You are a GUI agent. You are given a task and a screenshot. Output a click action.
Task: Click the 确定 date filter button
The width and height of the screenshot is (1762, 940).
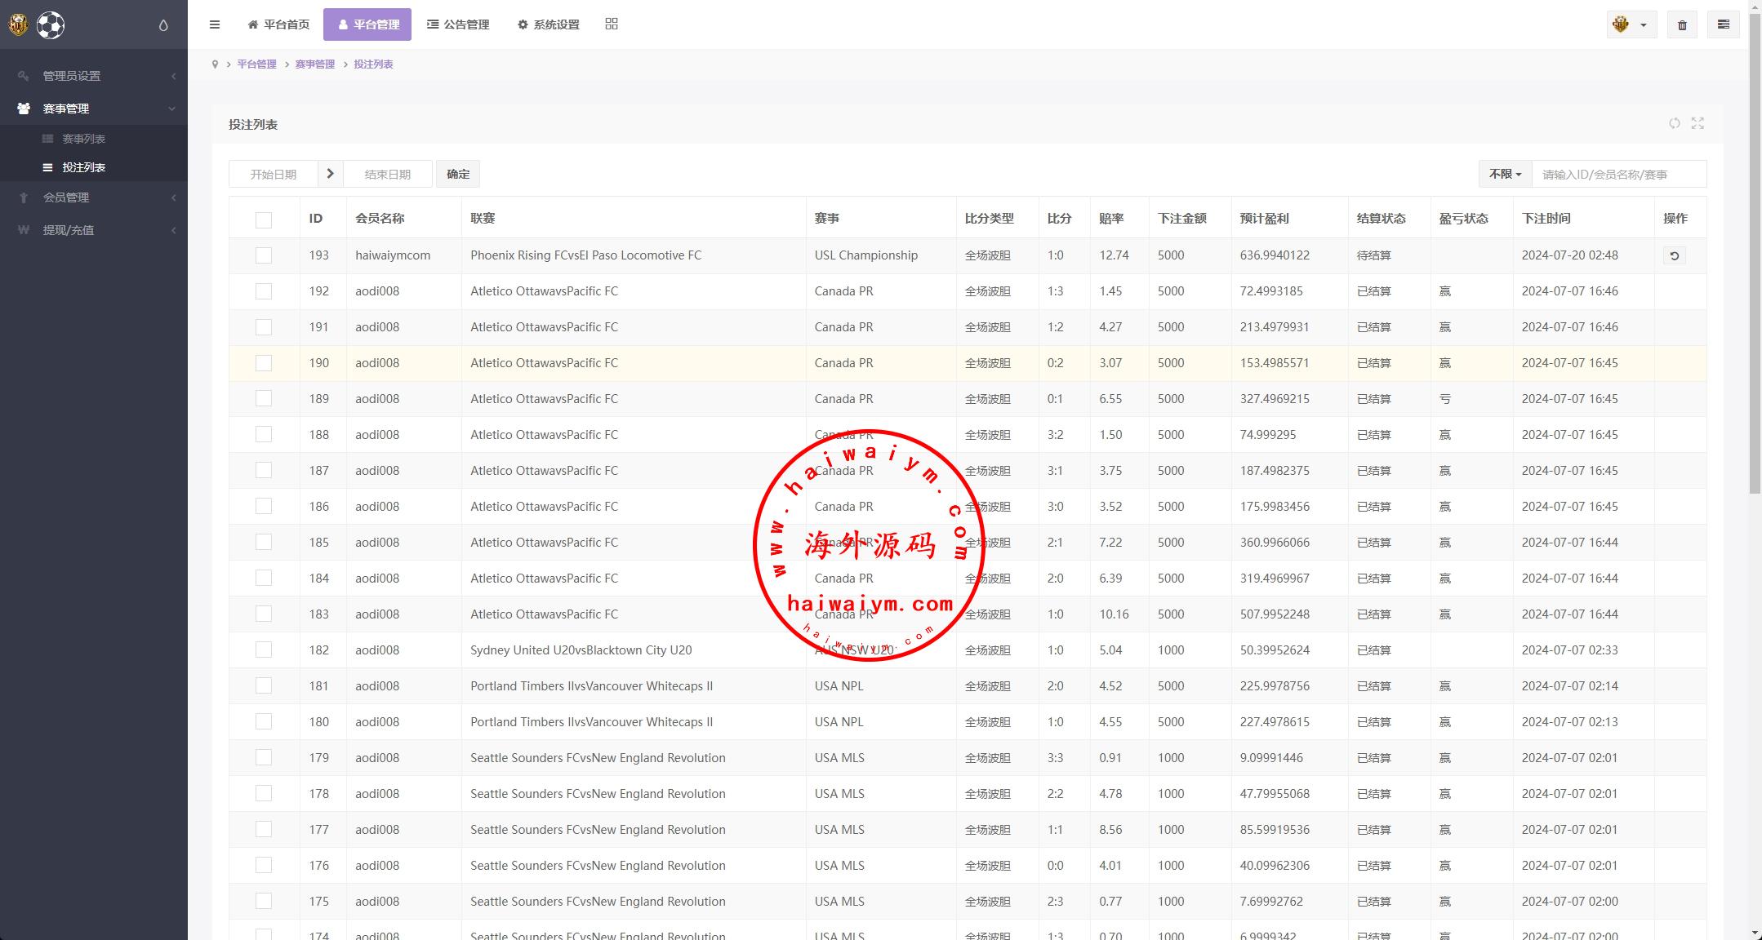point(458,174)
